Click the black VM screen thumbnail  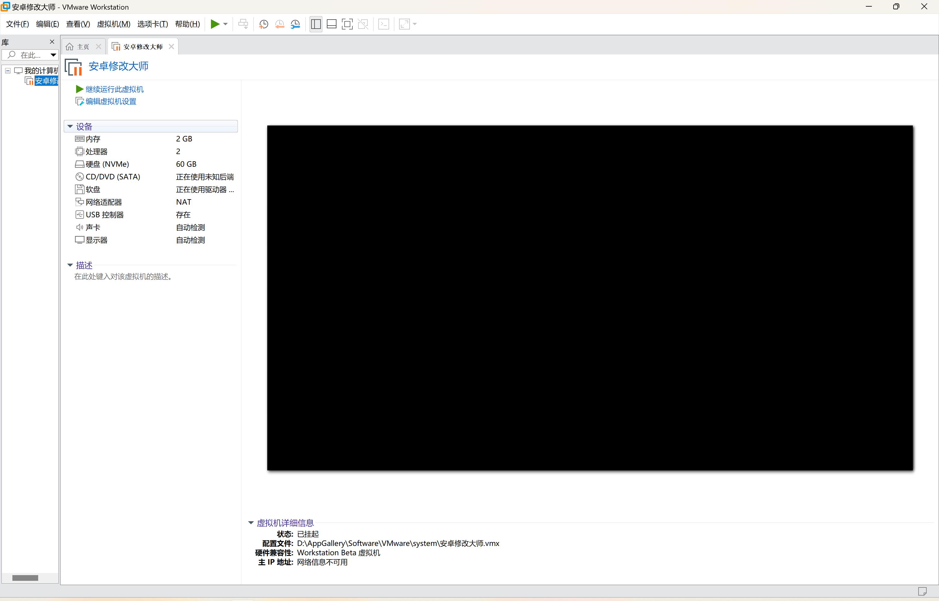pyautogui.click(x=590, y=298)
